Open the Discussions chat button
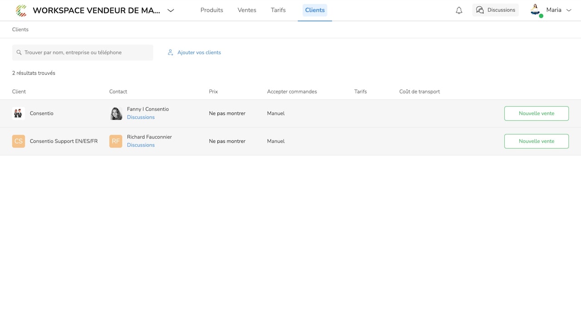 coord(495,10)
